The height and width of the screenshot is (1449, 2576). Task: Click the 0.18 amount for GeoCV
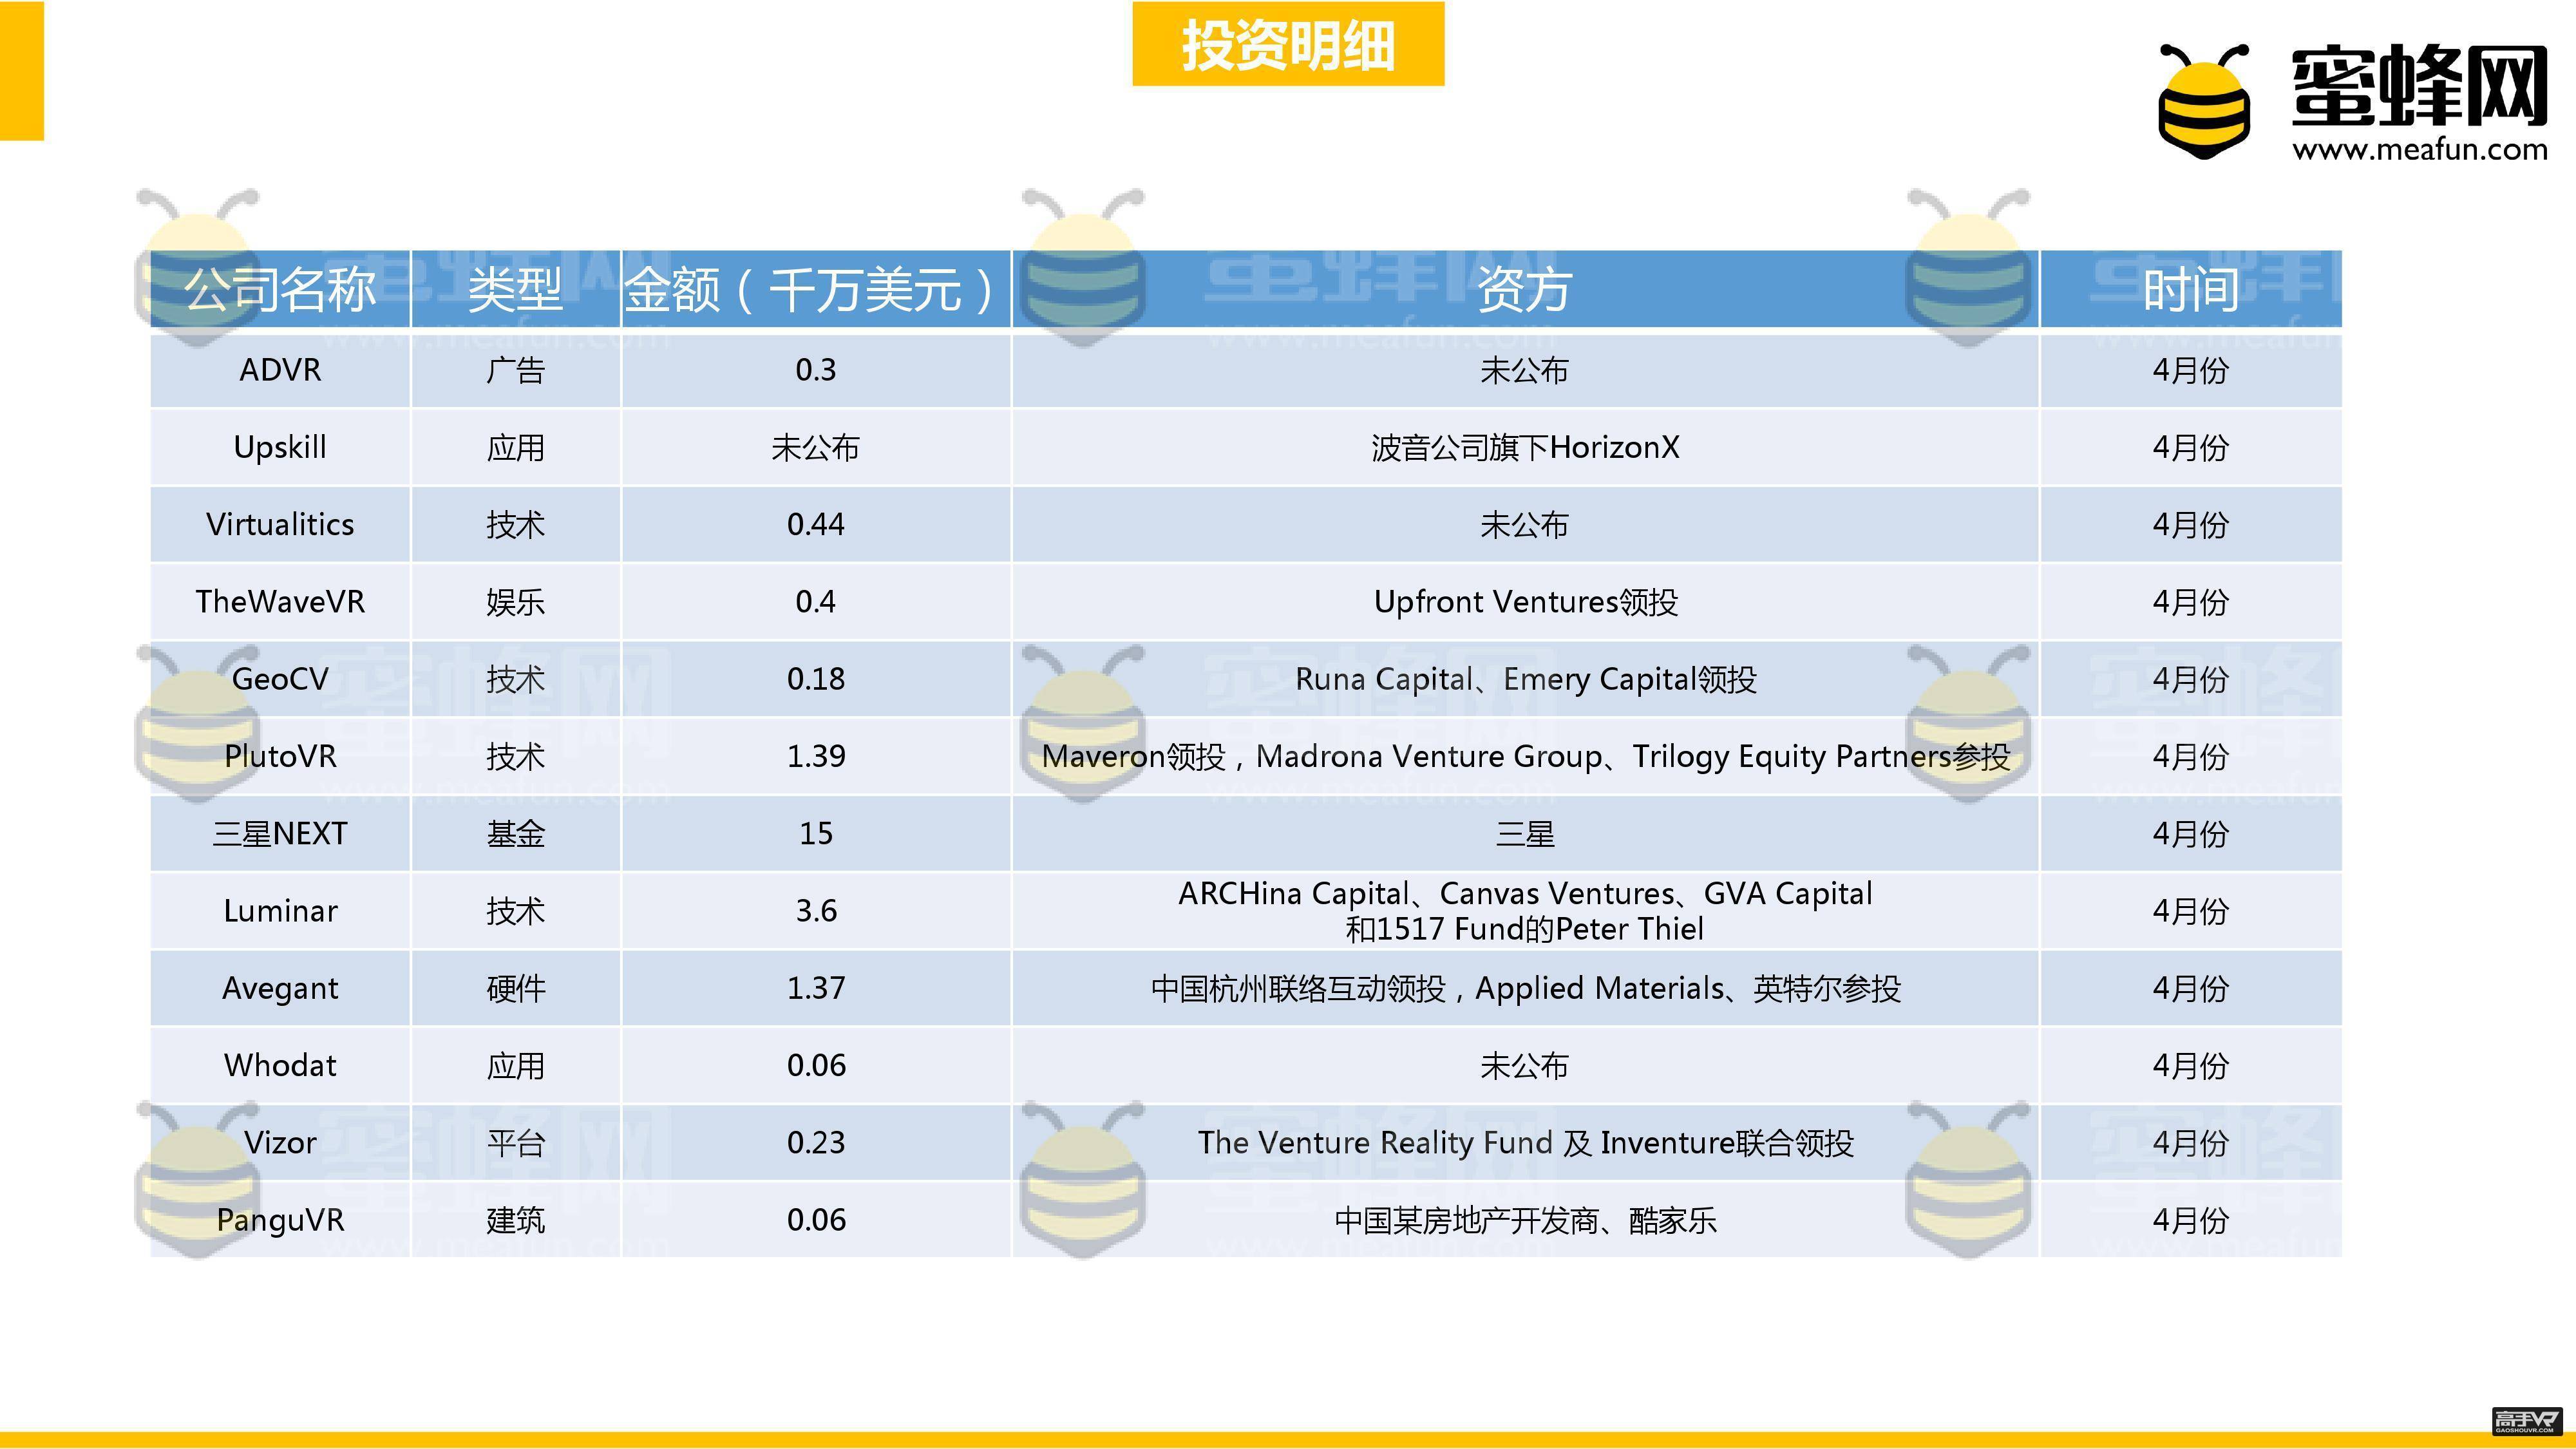tap(816, 679)
